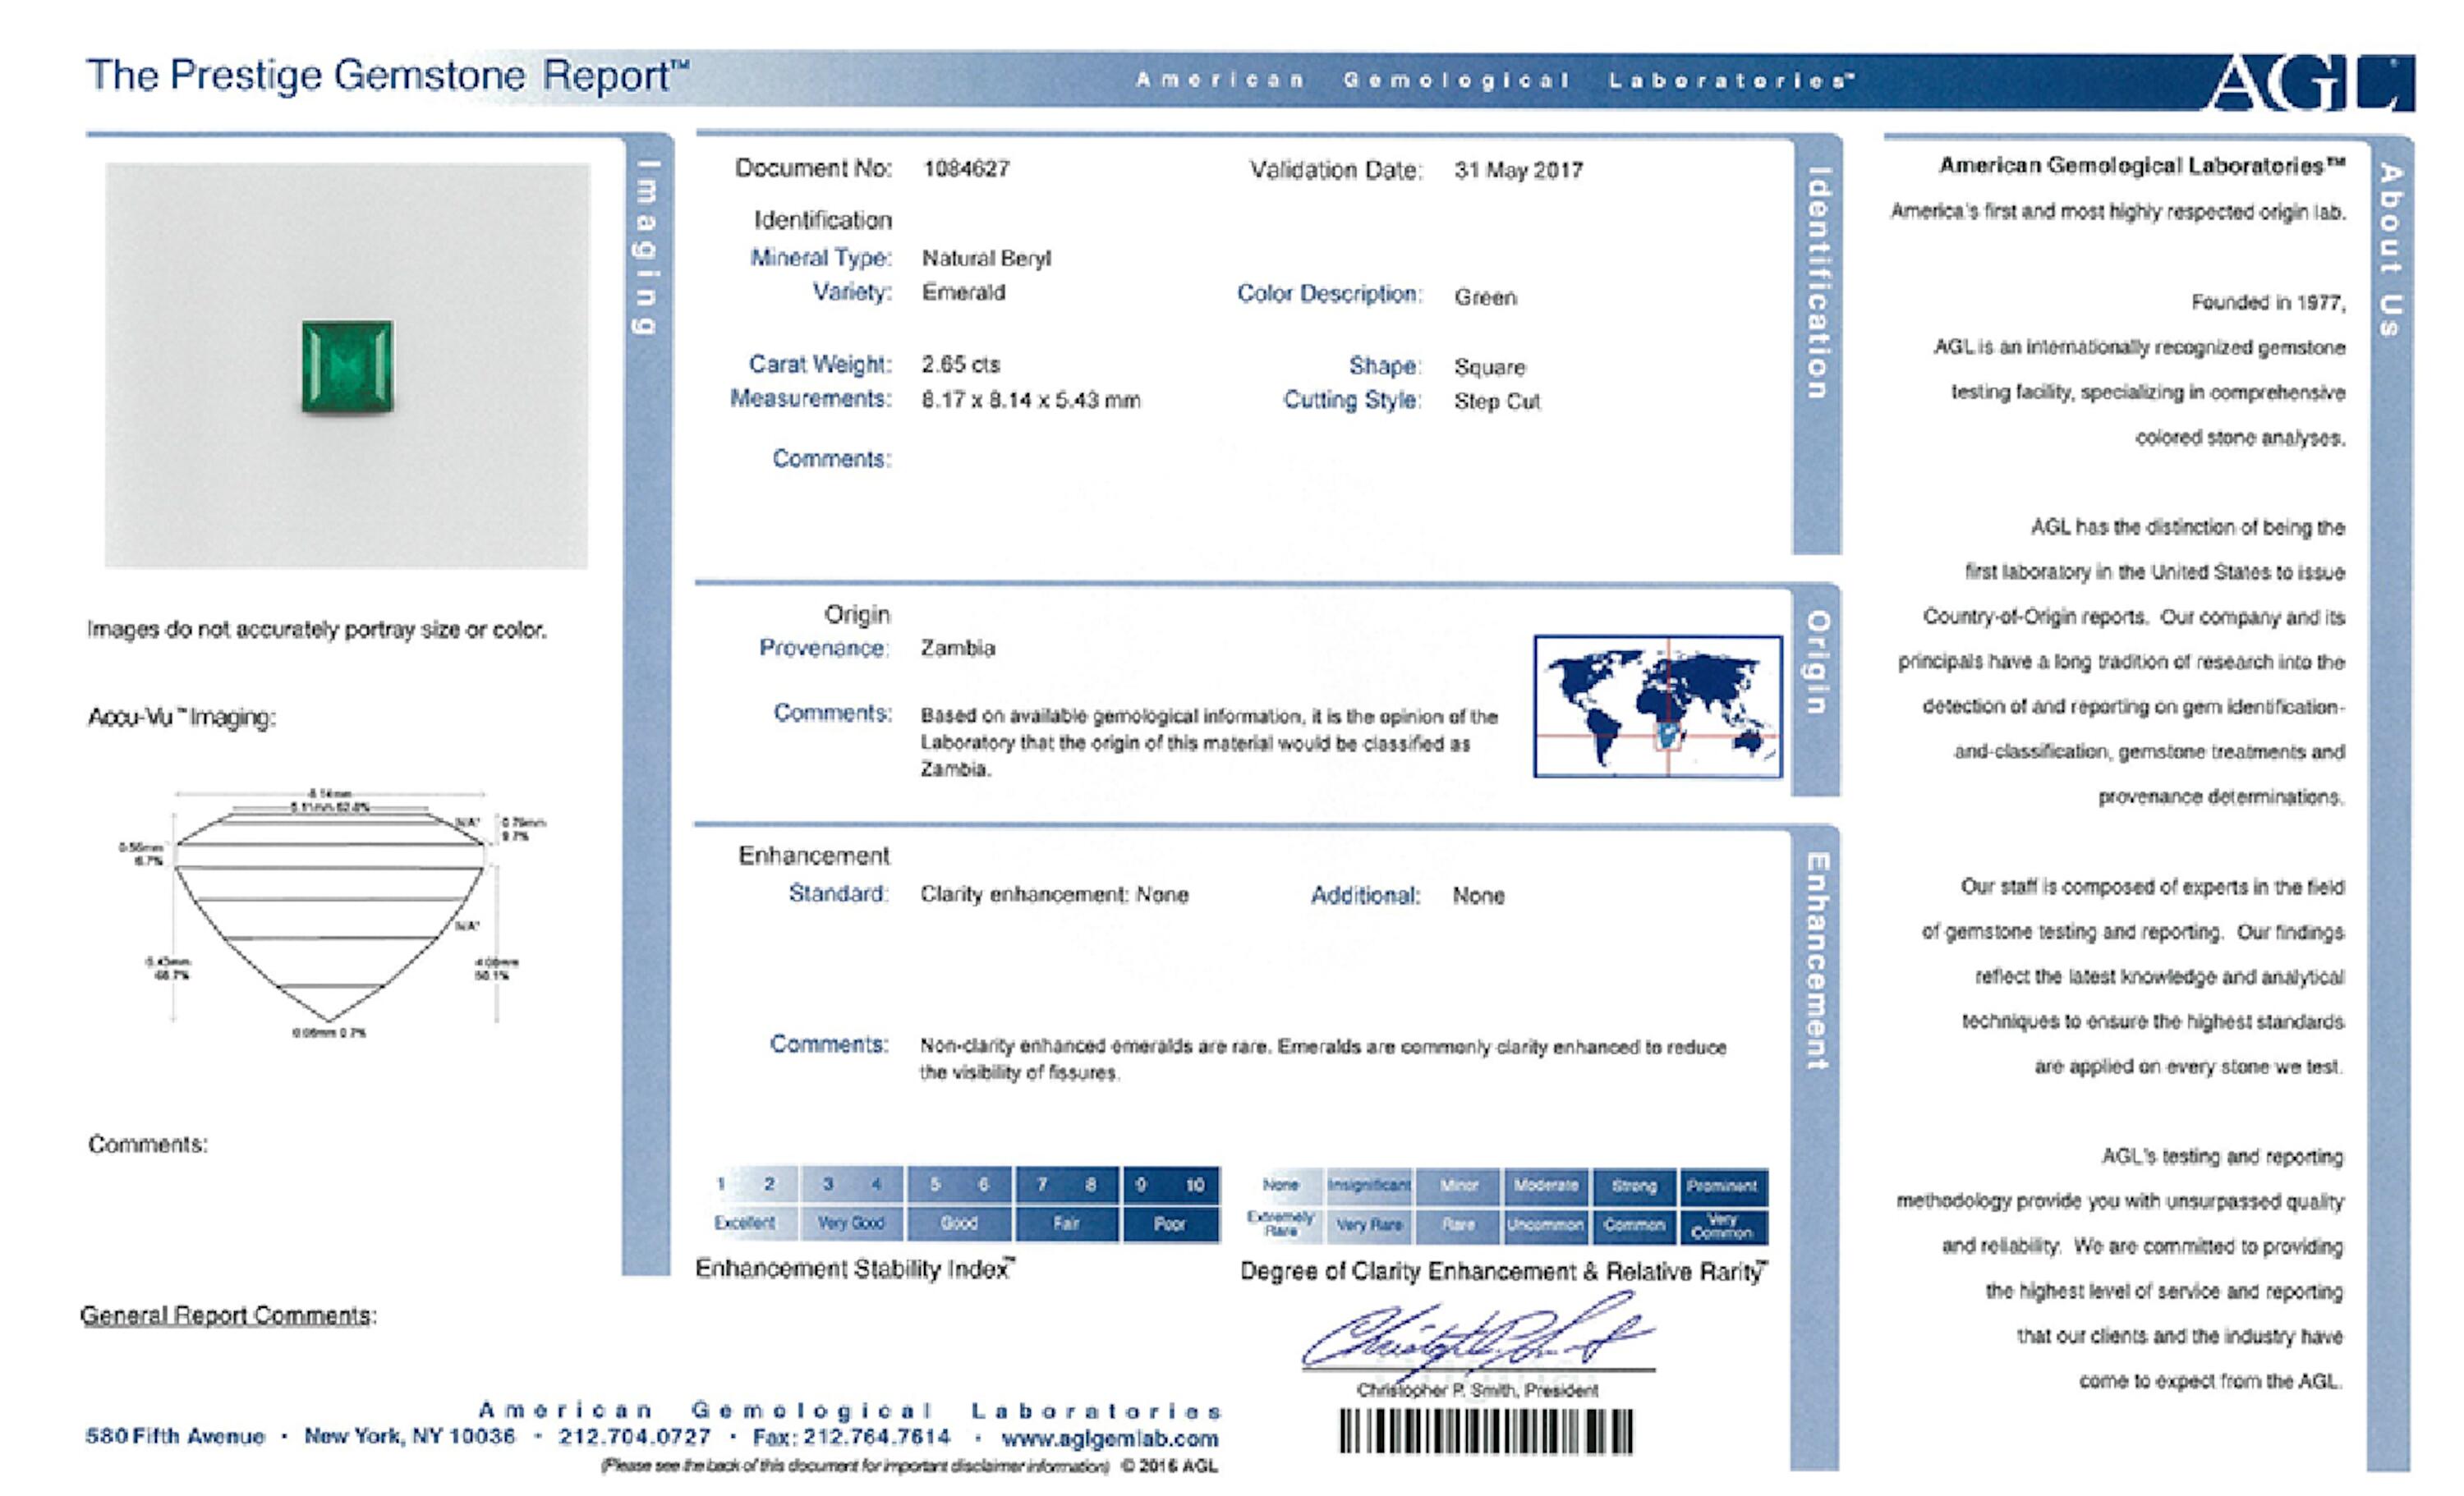Click the vertical Imaging section tab
The height and width of the screenshot is (1496, 2464).
click(x=647, y=247)
